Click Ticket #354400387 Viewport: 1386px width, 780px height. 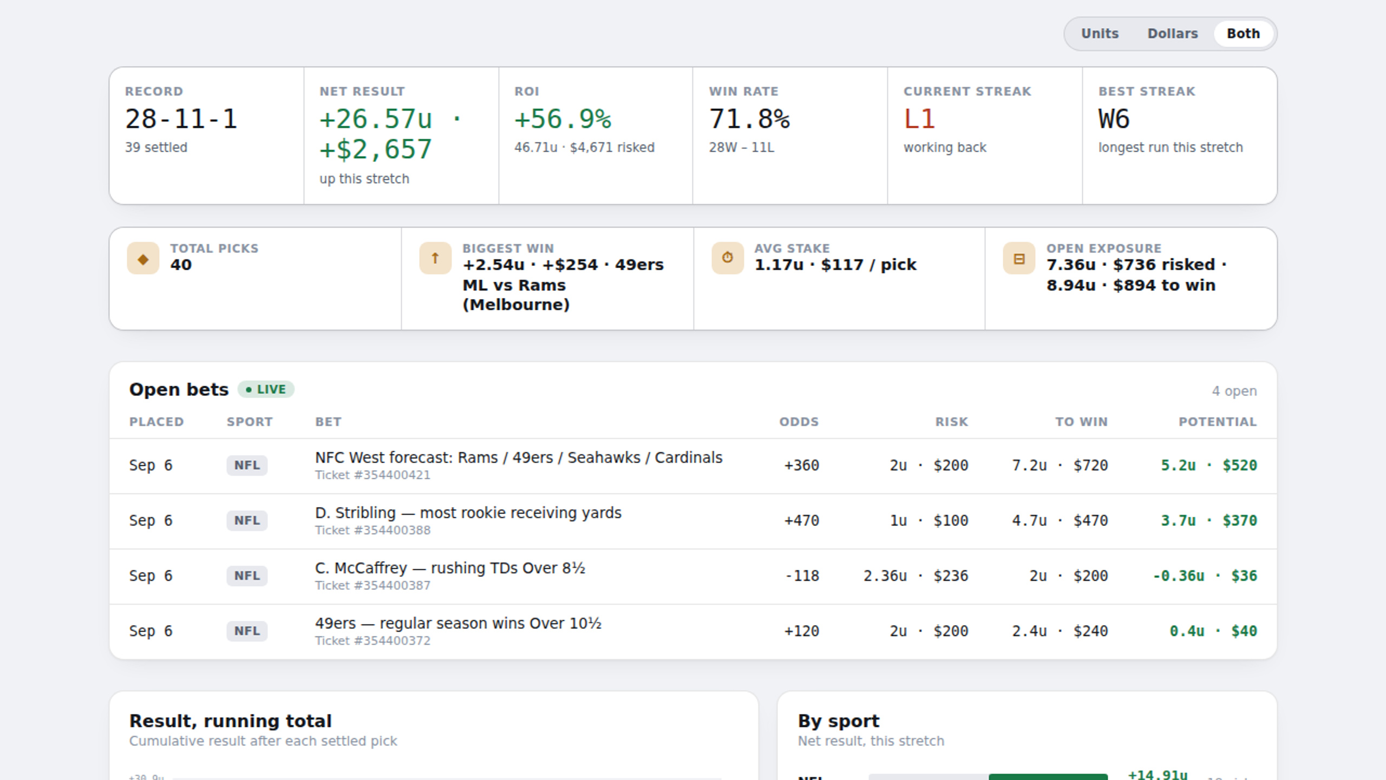(x=372, y=586)
